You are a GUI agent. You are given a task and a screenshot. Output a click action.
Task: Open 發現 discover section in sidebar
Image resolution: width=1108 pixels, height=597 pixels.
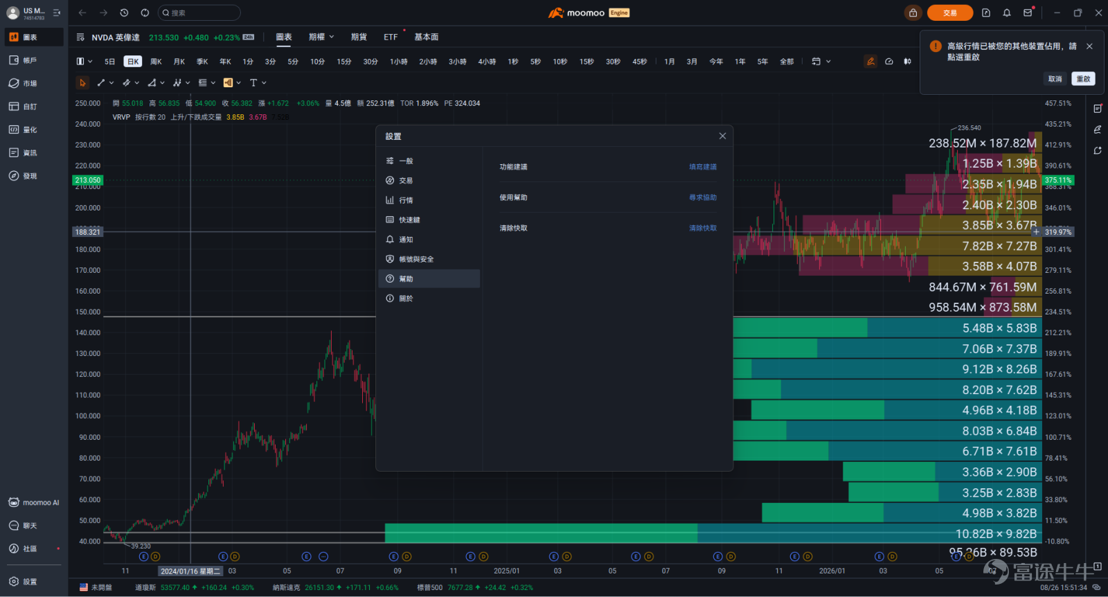[x=34, y=176]
